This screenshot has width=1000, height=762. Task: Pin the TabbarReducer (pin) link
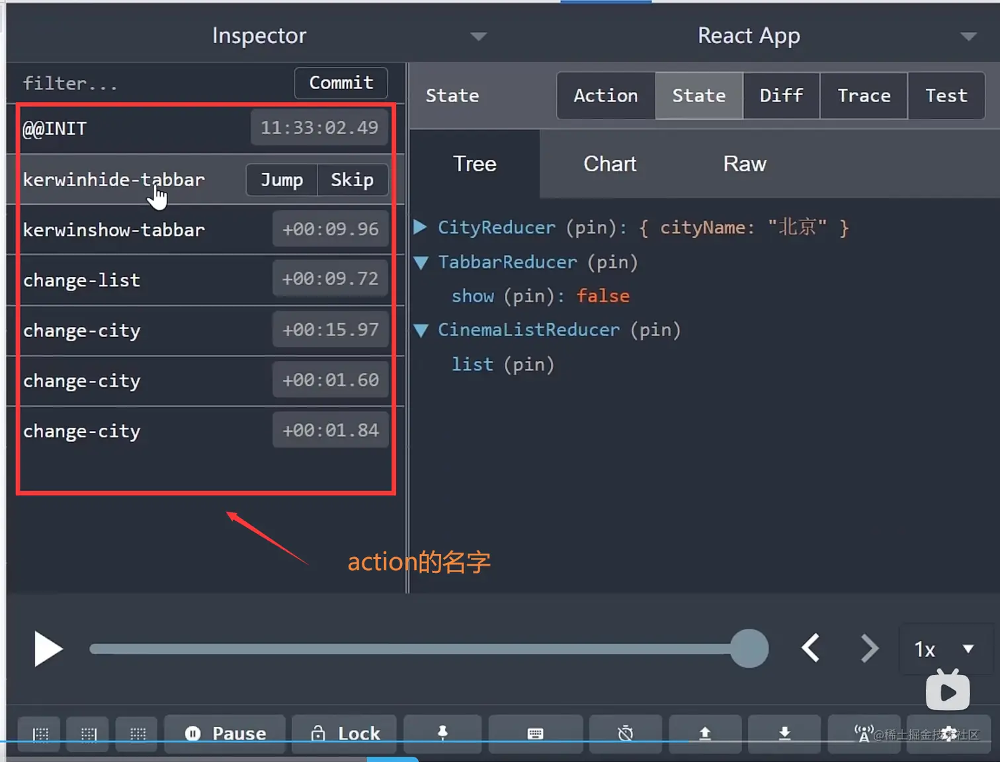(x=613, y=262)
